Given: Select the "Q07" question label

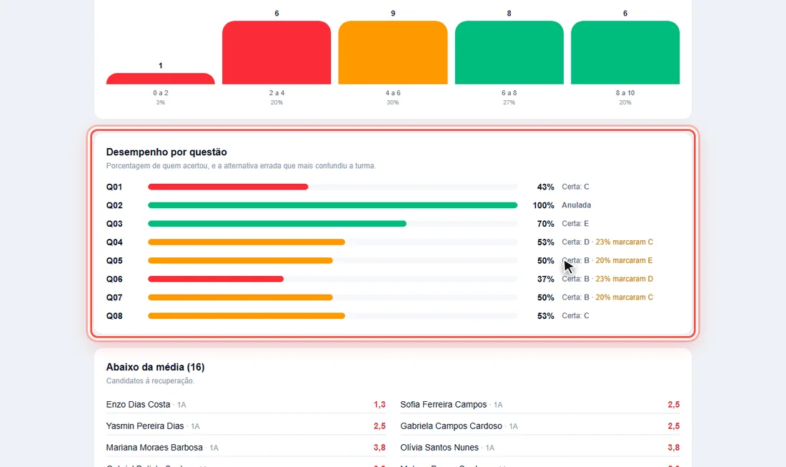Looking at the screenshot, I should coord(114,298).
